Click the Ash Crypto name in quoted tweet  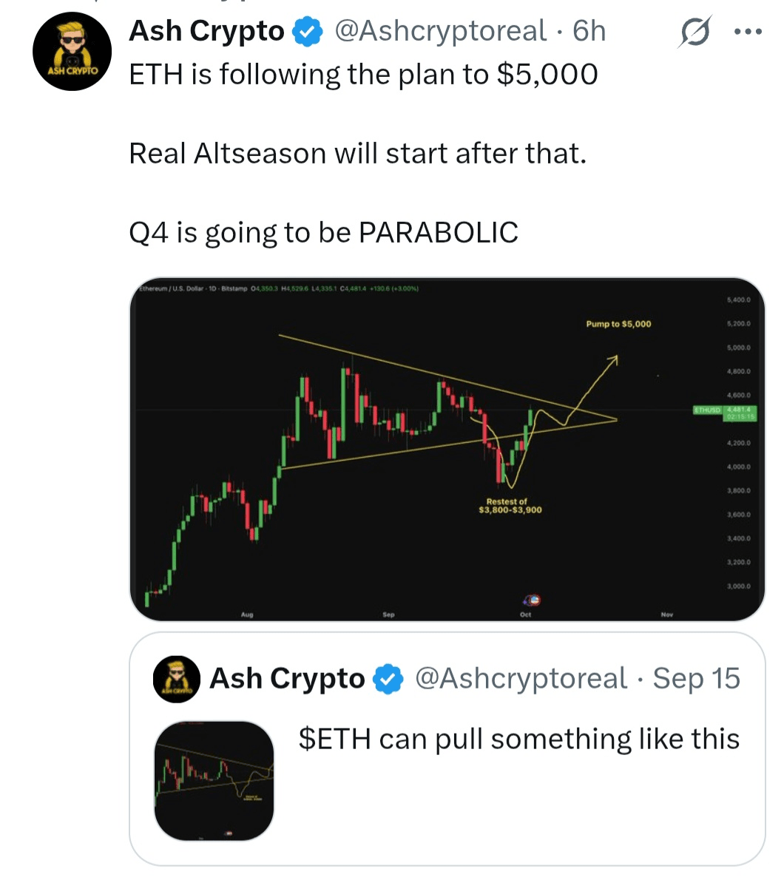coord(287,679)
